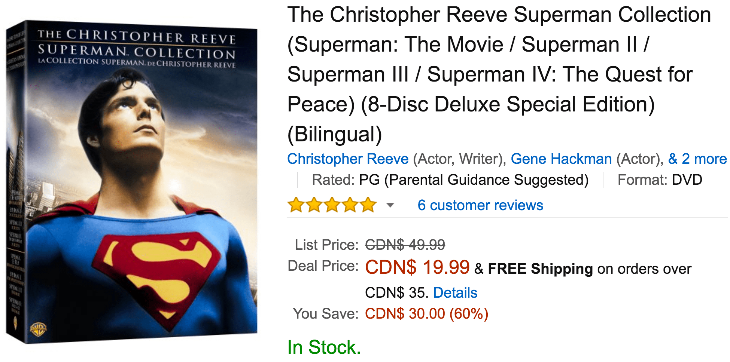Click the last gold star in the rating
730x362 pixels.
(368, 205)
